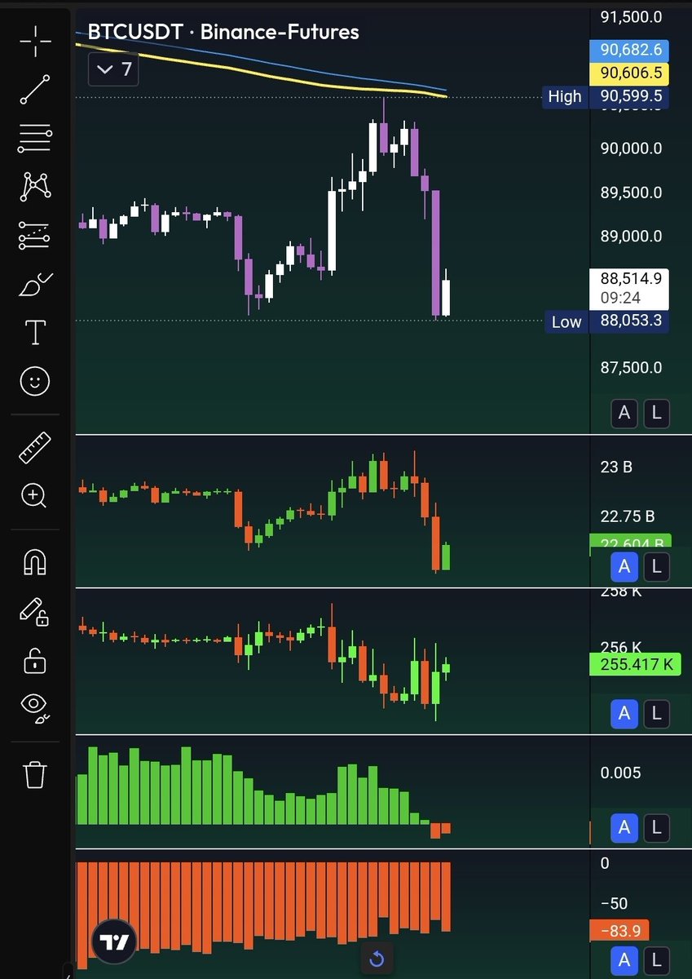Screen dimensions: 692x979
Task: Toggle magnet snapping mode
Action: (33, 562)
